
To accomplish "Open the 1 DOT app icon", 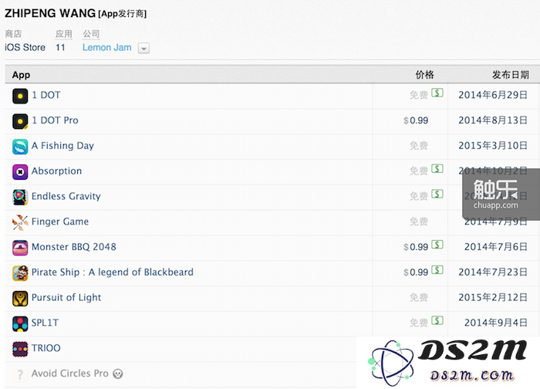I will (x=20, y=96).
